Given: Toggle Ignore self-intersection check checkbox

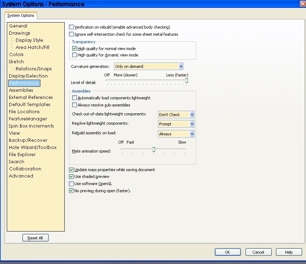Looking at the screenshot, I should pos(71,34).
